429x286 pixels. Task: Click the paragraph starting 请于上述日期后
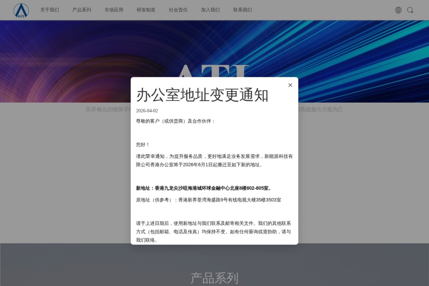click(x=214, y=232)
